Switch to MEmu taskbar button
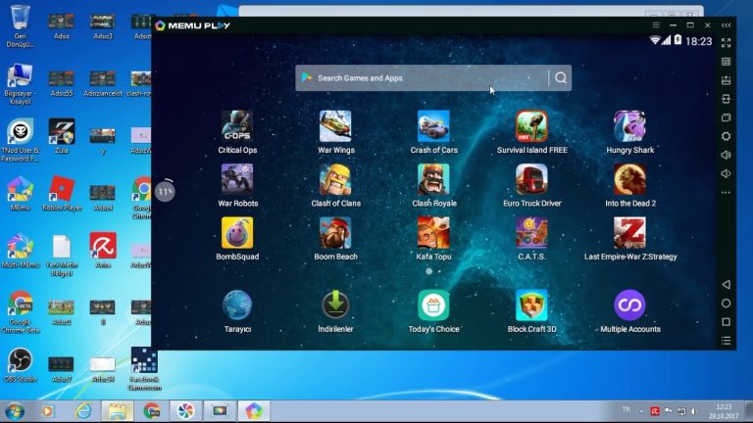The image size is (753, 423). 254,411
